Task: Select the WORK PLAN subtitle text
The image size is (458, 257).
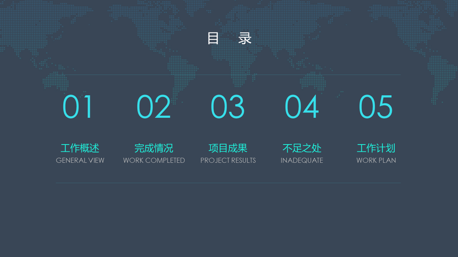Action: point(376,161)
